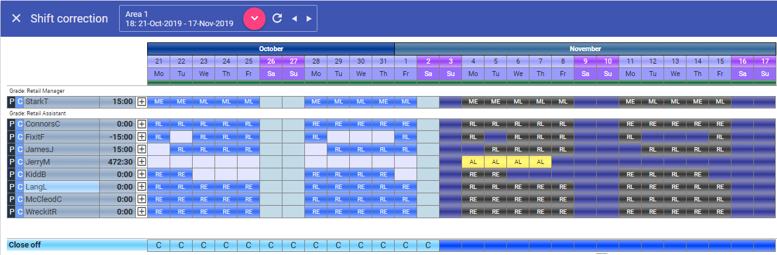The width and height of the screenshot is (777, 255).
Task: Click JerryM's yellow AL cell on November 4
Action: 473,161
